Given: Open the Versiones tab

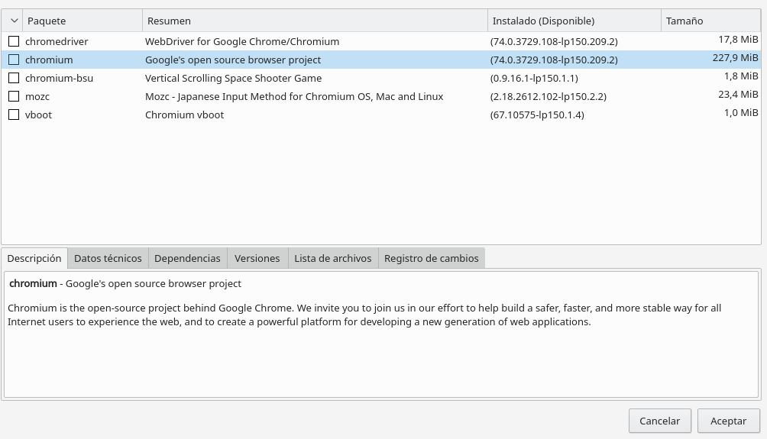Looking at the screenshot, I should point(257,258).
